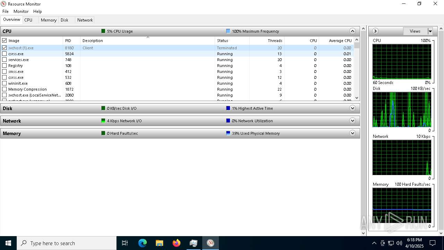The image size is (444, 250).
Task: Click the blue Maximum Frequency indicator square
Action: click(228, 31)
